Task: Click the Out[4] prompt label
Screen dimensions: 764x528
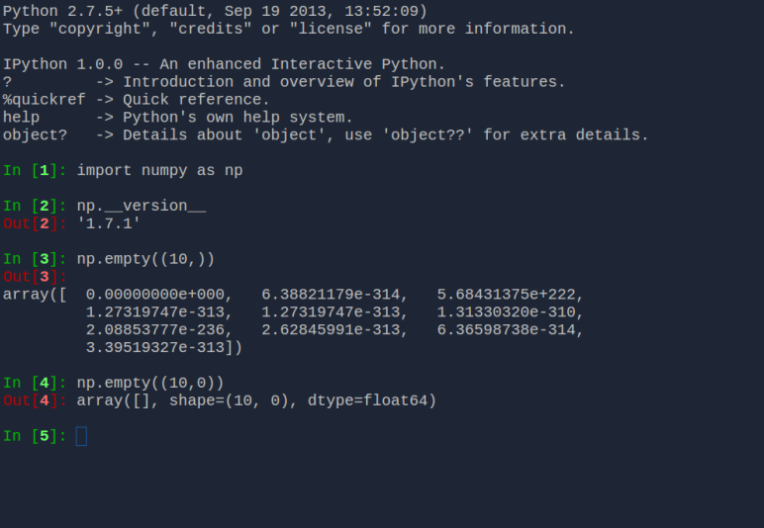Action: [35, 401]
